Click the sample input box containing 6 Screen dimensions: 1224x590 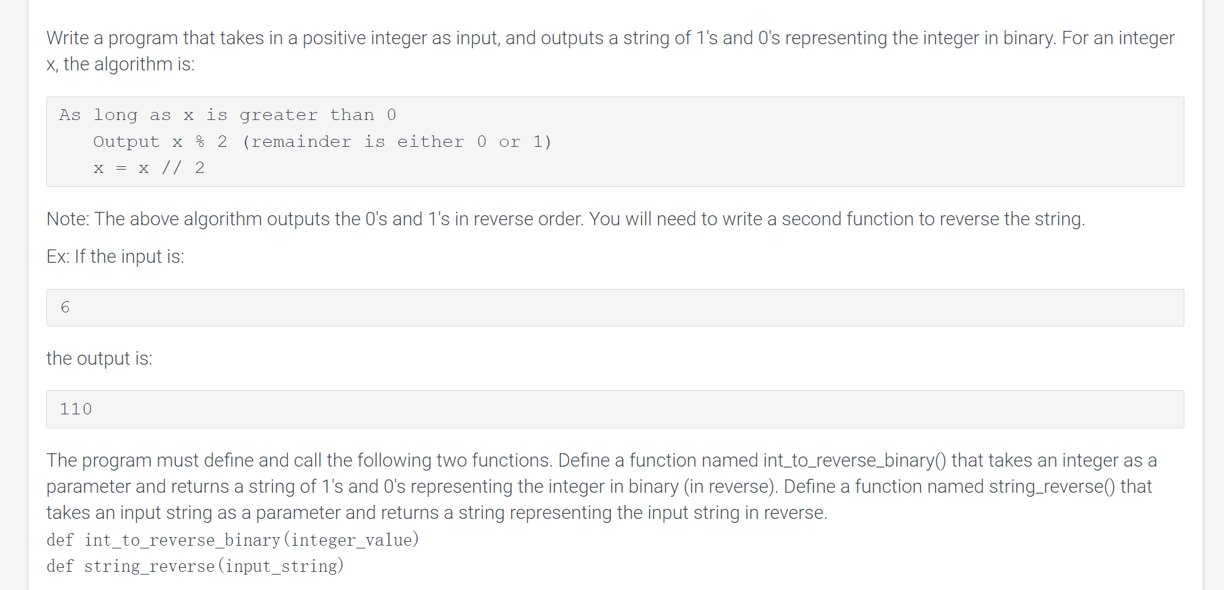click(614, 308)
